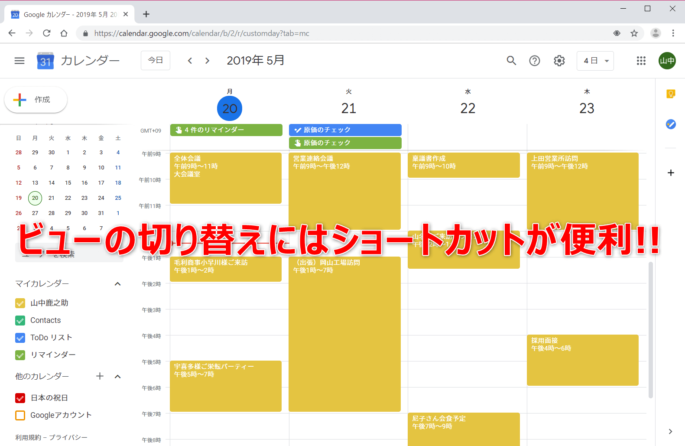The width and height of the screenshot is (685, 446).
Task: Open the 尼子さん会食予定 event
Action: coord(464,429)
